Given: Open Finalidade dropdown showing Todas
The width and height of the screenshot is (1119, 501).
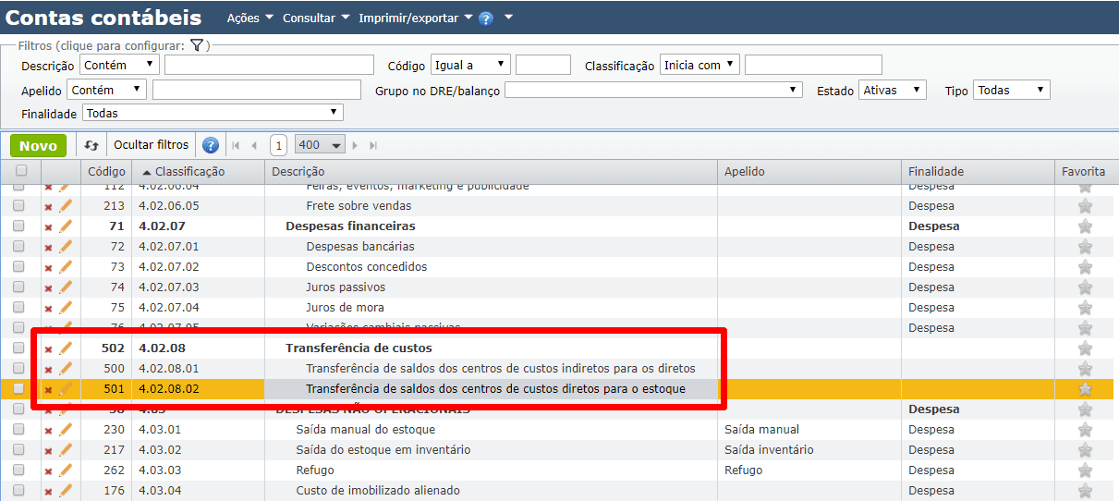Looking at the screenshot, I should 213,113.
